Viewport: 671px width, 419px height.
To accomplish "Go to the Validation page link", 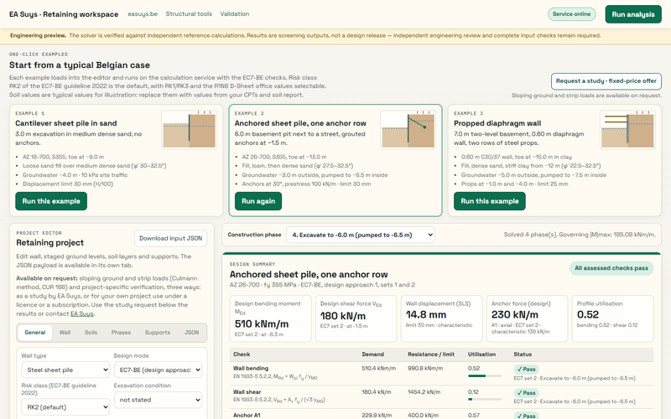I will [x=235, y=13].
